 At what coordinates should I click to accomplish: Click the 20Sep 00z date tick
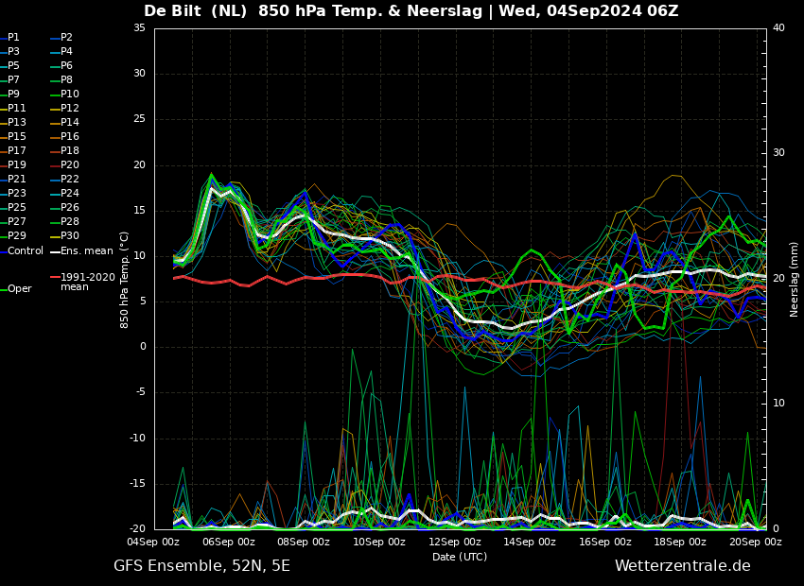[755, 543]
